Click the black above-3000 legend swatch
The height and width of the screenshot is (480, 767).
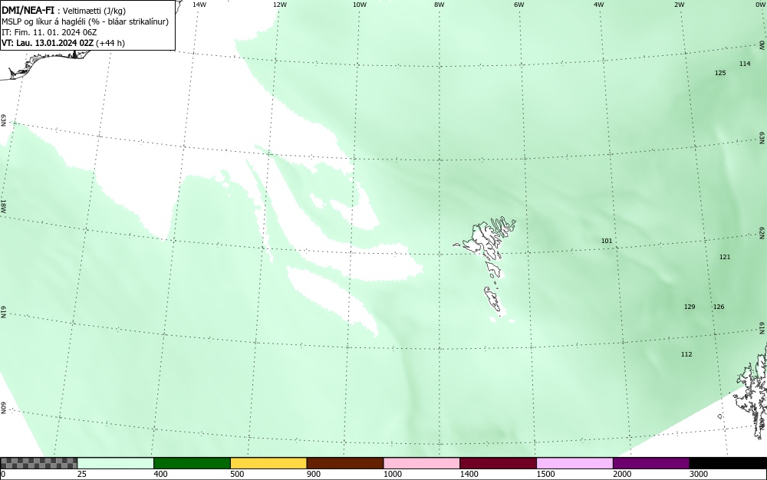(728, 463)
